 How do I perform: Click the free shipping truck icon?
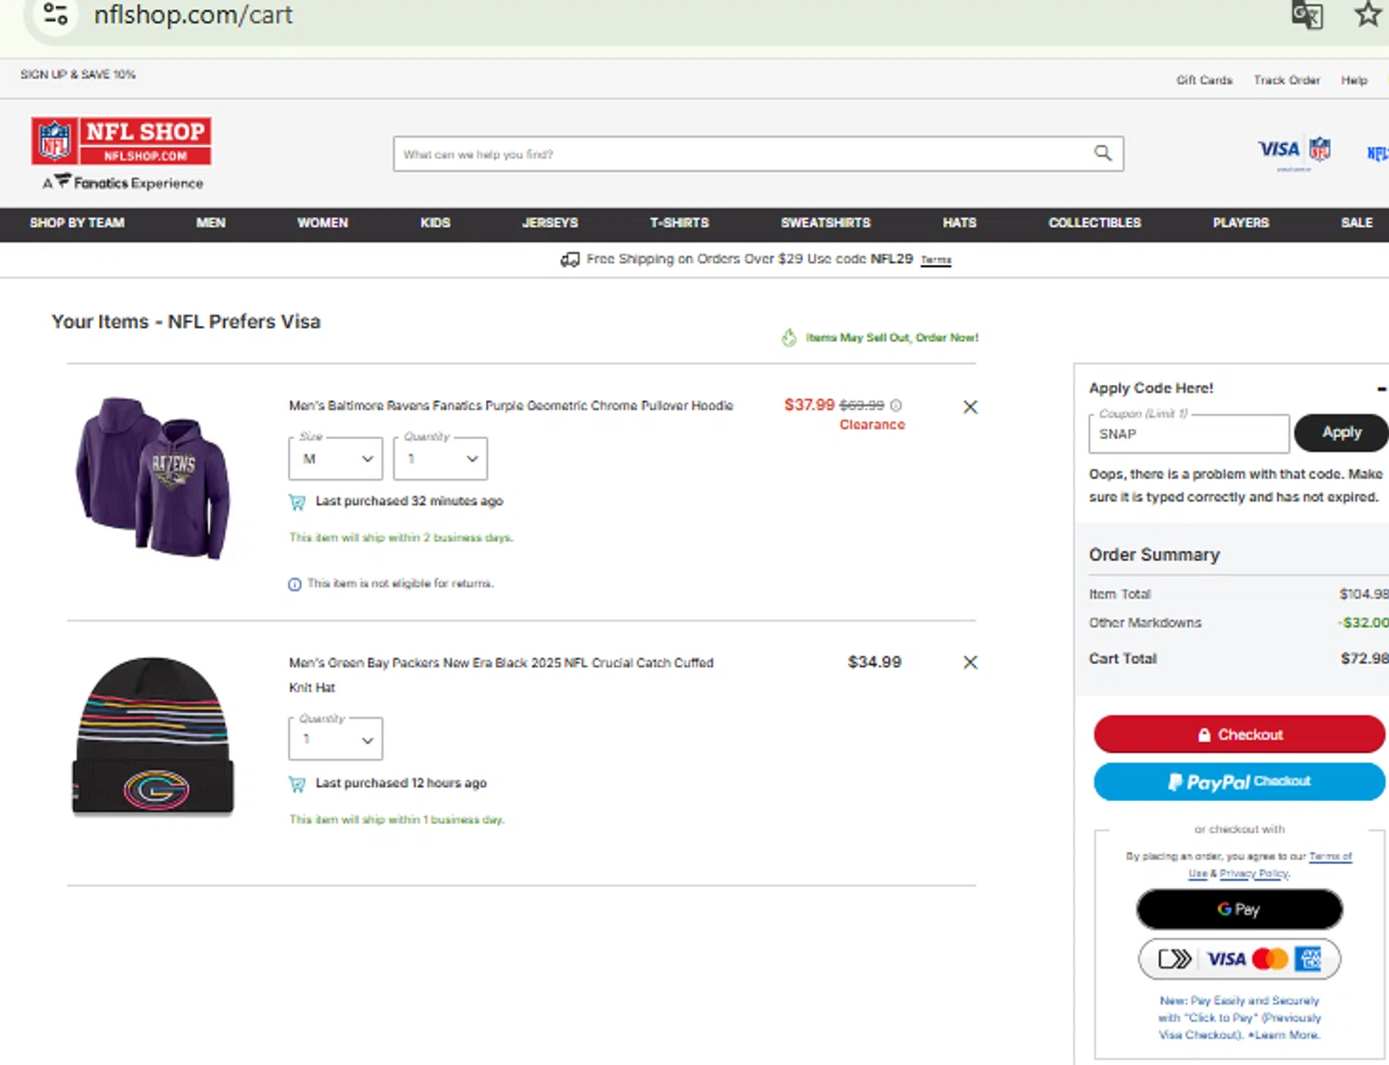(569, 259)
